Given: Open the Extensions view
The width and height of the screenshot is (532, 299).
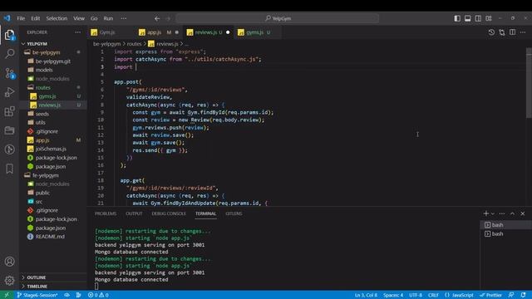Looking at the screenshot, I should pos(9,111).
